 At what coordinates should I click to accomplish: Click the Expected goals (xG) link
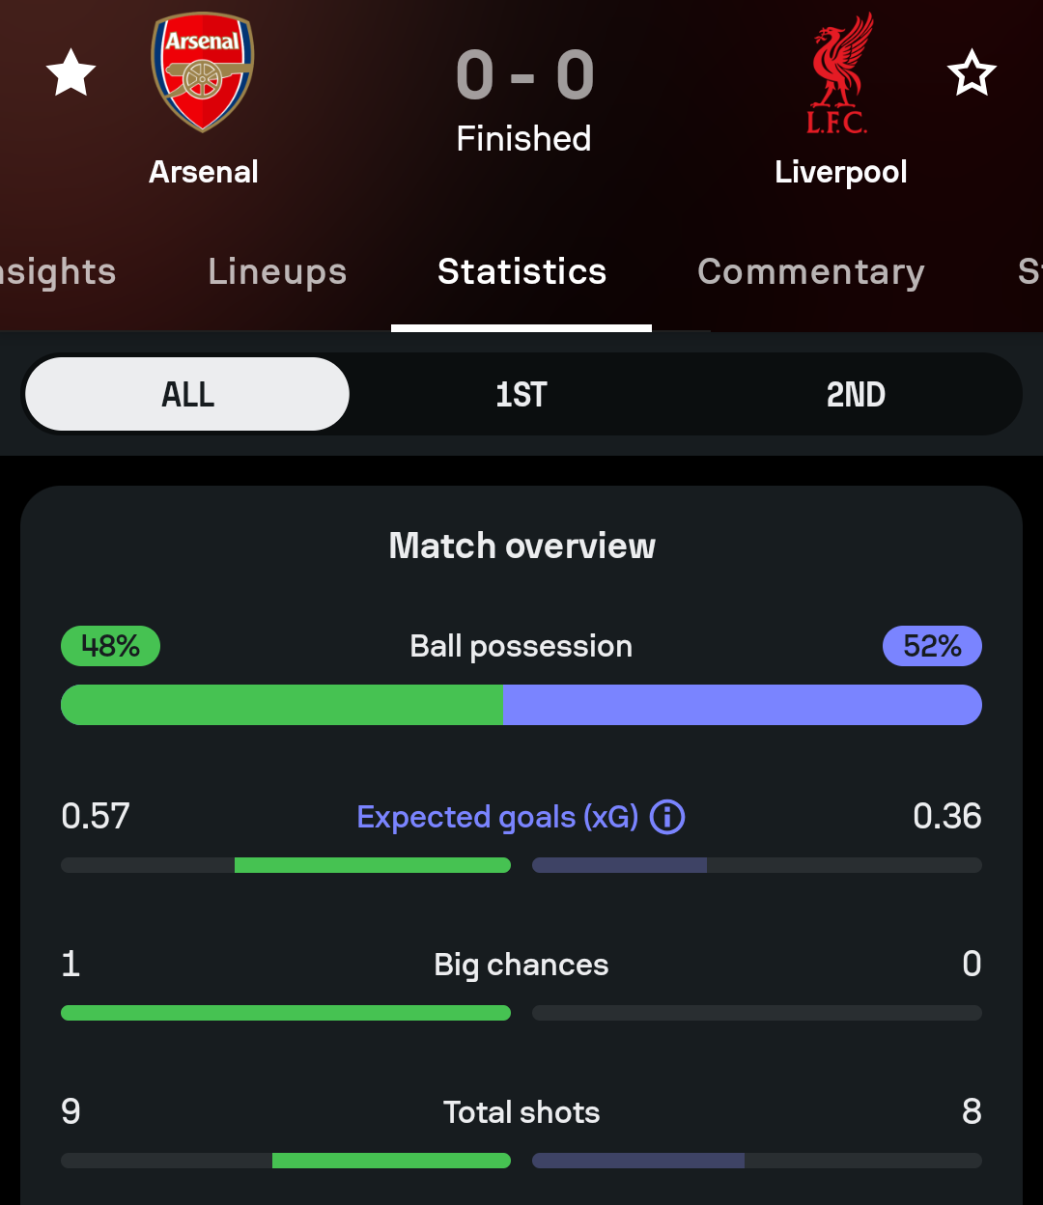pos(497,818)
